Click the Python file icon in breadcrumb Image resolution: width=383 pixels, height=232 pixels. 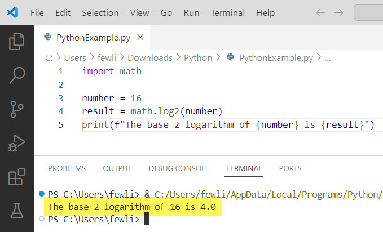[230, 57]
